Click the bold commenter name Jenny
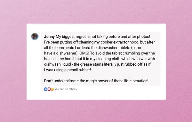The image size is (192, 122). pyautogui.click(x=49, y=37)
